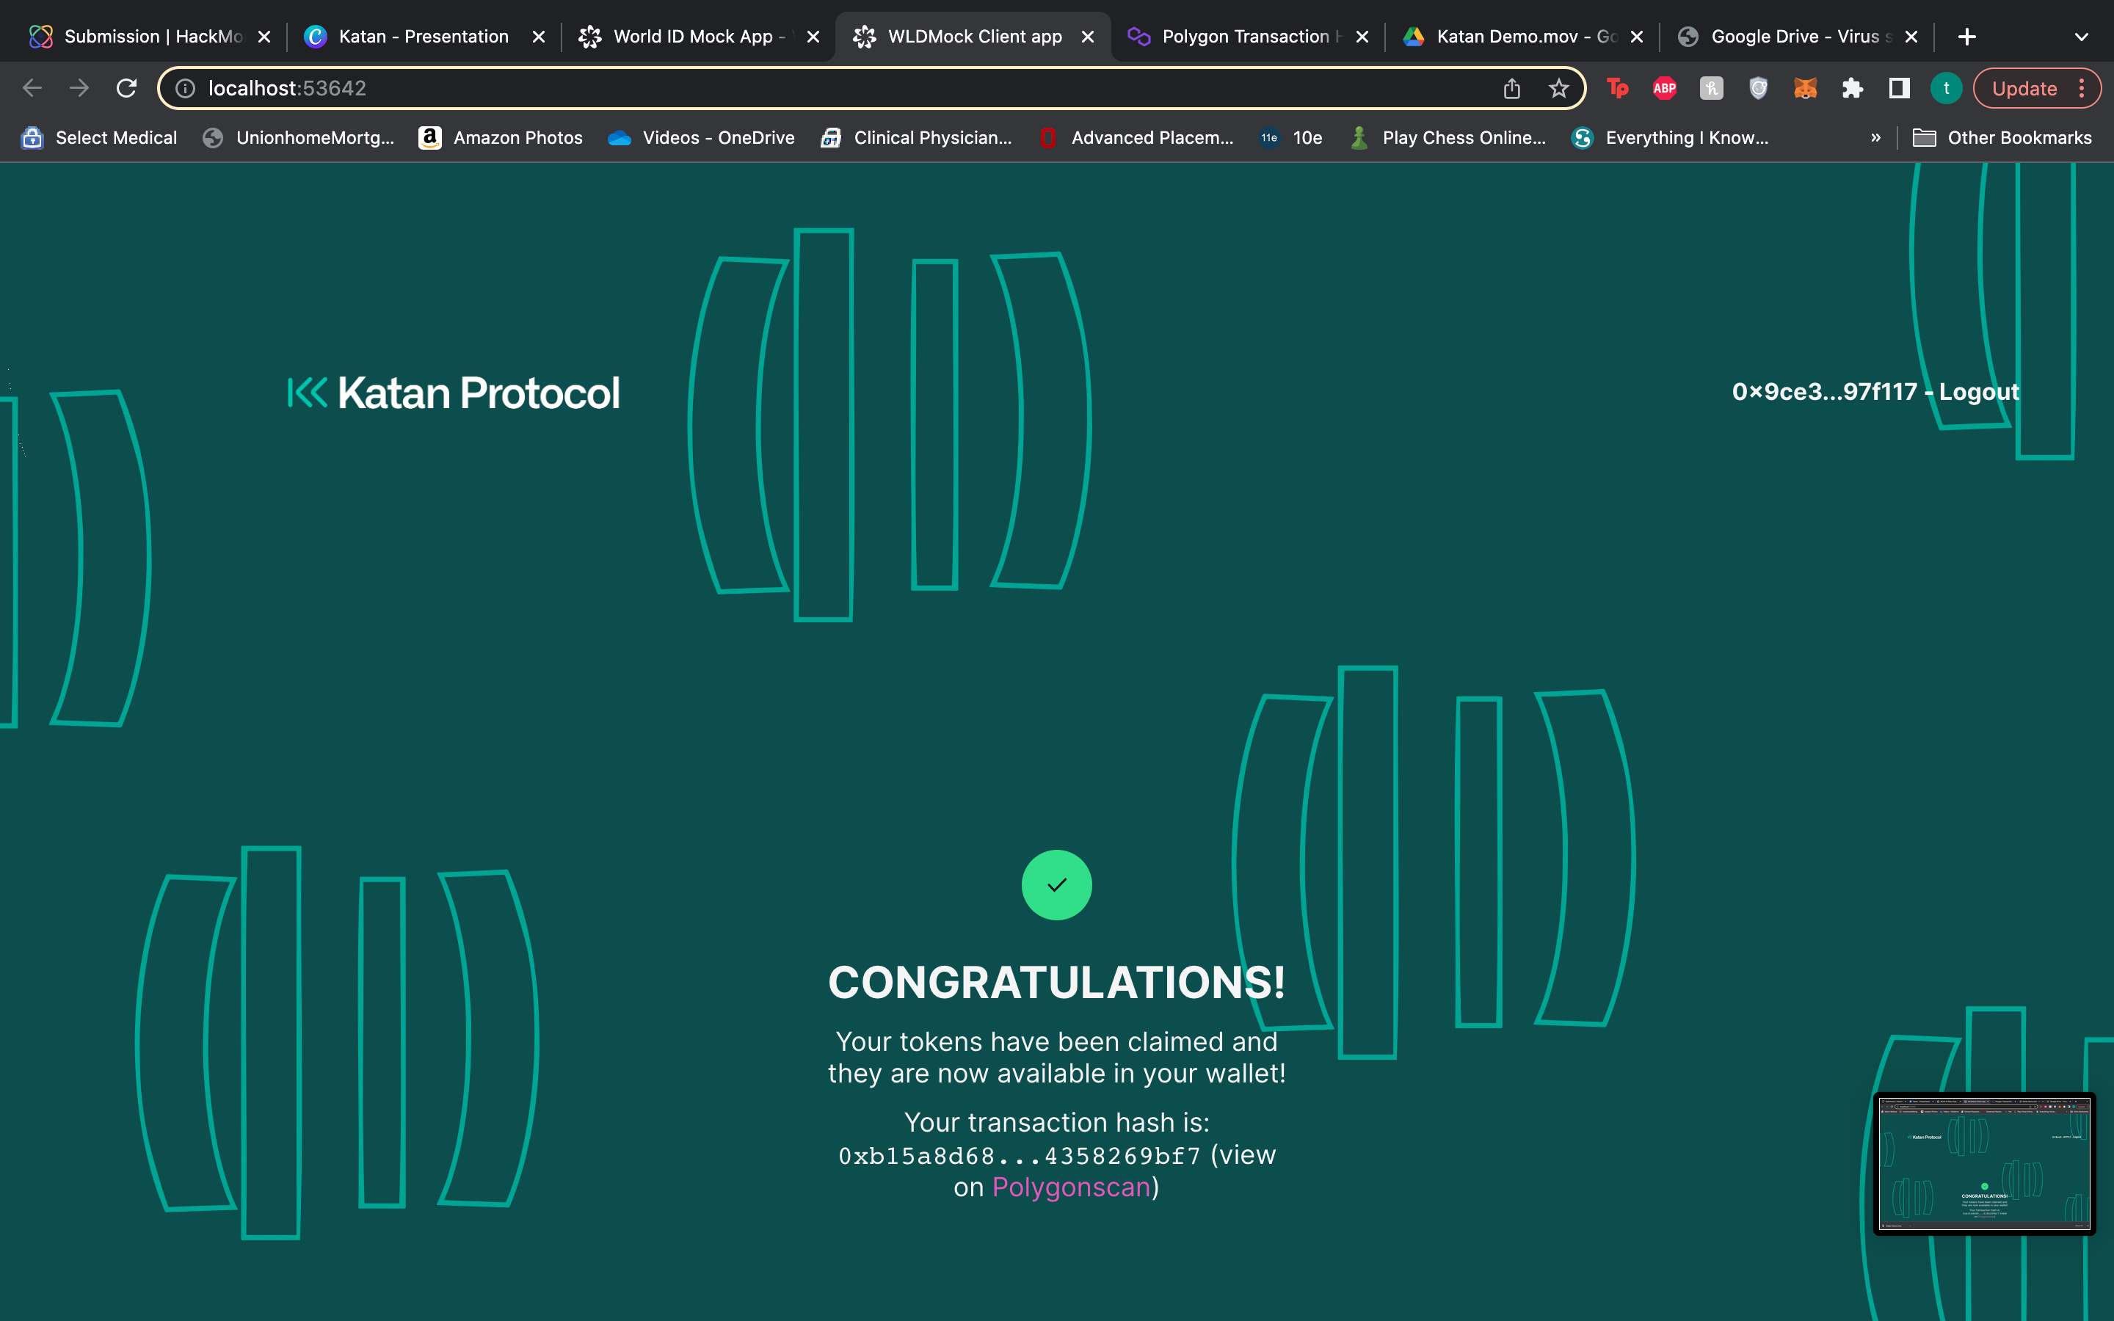Switch to the World ID Mock App tab
This screenshot has height=1321, width=2114.
pos(698,37)
